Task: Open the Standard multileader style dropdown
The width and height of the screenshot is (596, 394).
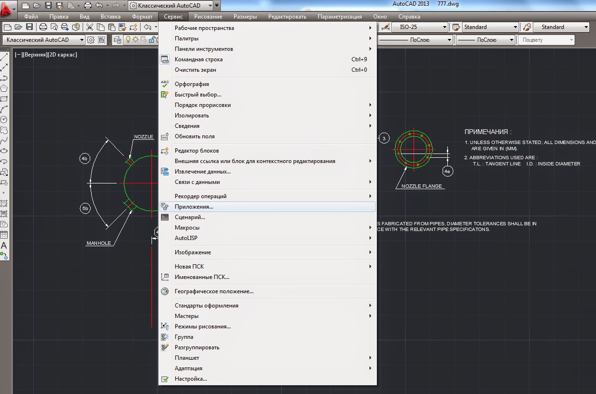Action: 561,27
